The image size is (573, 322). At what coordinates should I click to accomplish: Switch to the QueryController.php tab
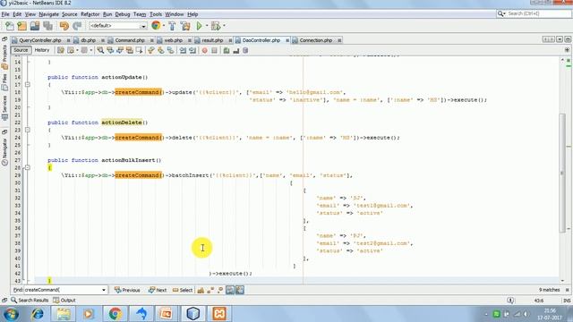[40, 40]
